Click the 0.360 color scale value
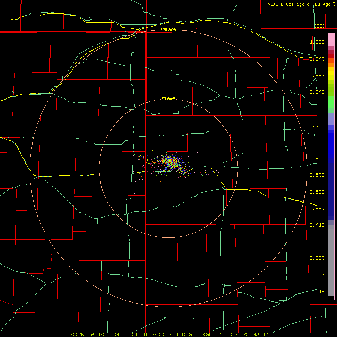This screenshot has height=337, width=337. (x=317, y=242)
